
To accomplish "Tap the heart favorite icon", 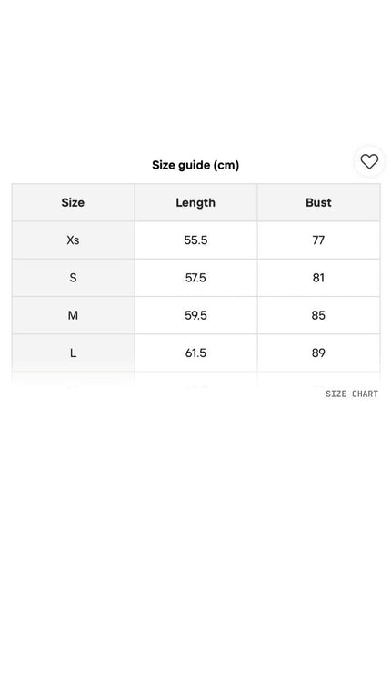I will click(369, 161).
